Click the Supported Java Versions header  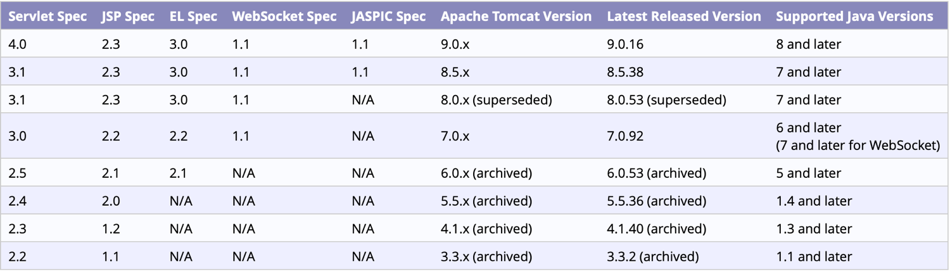pos(854,16)
